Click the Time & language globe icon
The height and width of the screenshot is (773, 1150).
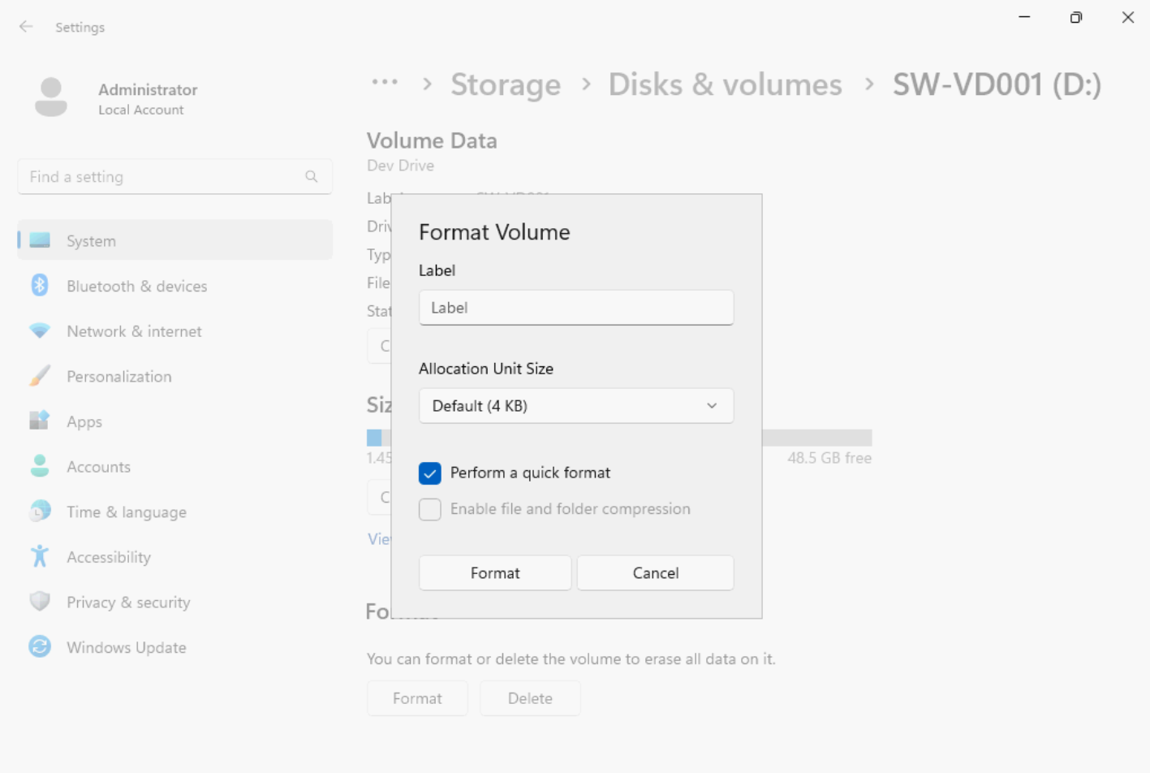tap(39, 512)
